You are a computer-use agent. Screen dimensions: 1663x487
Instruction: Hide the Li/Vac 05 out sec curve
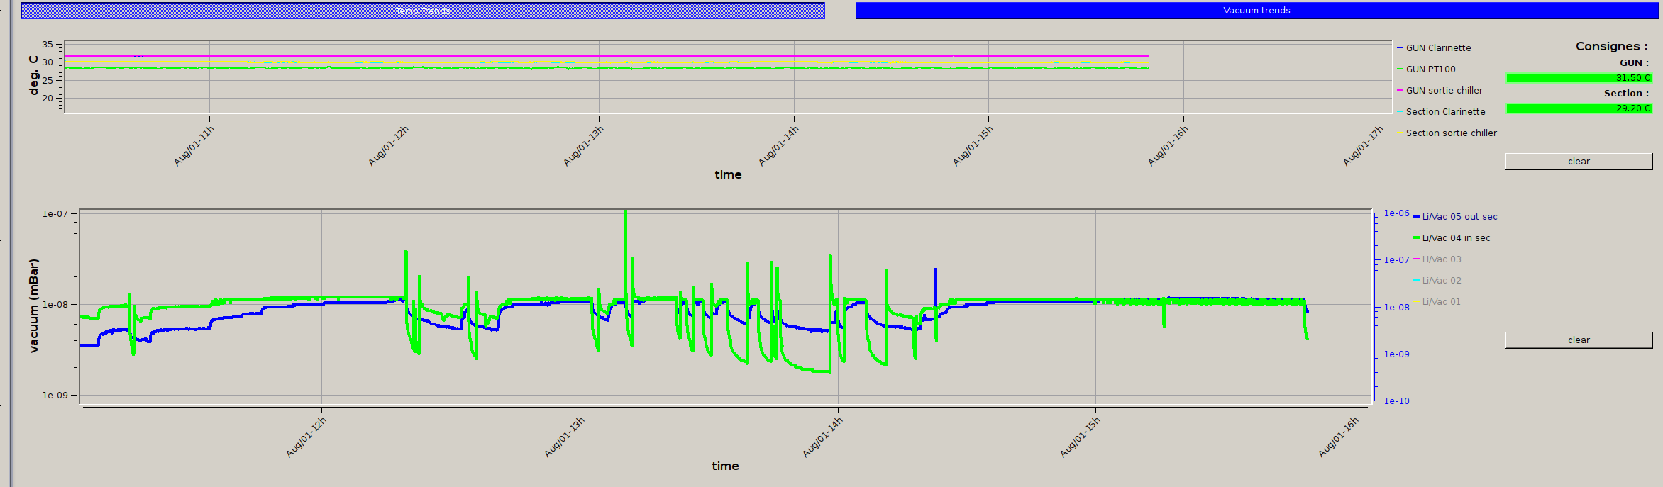pos(1459,217)
